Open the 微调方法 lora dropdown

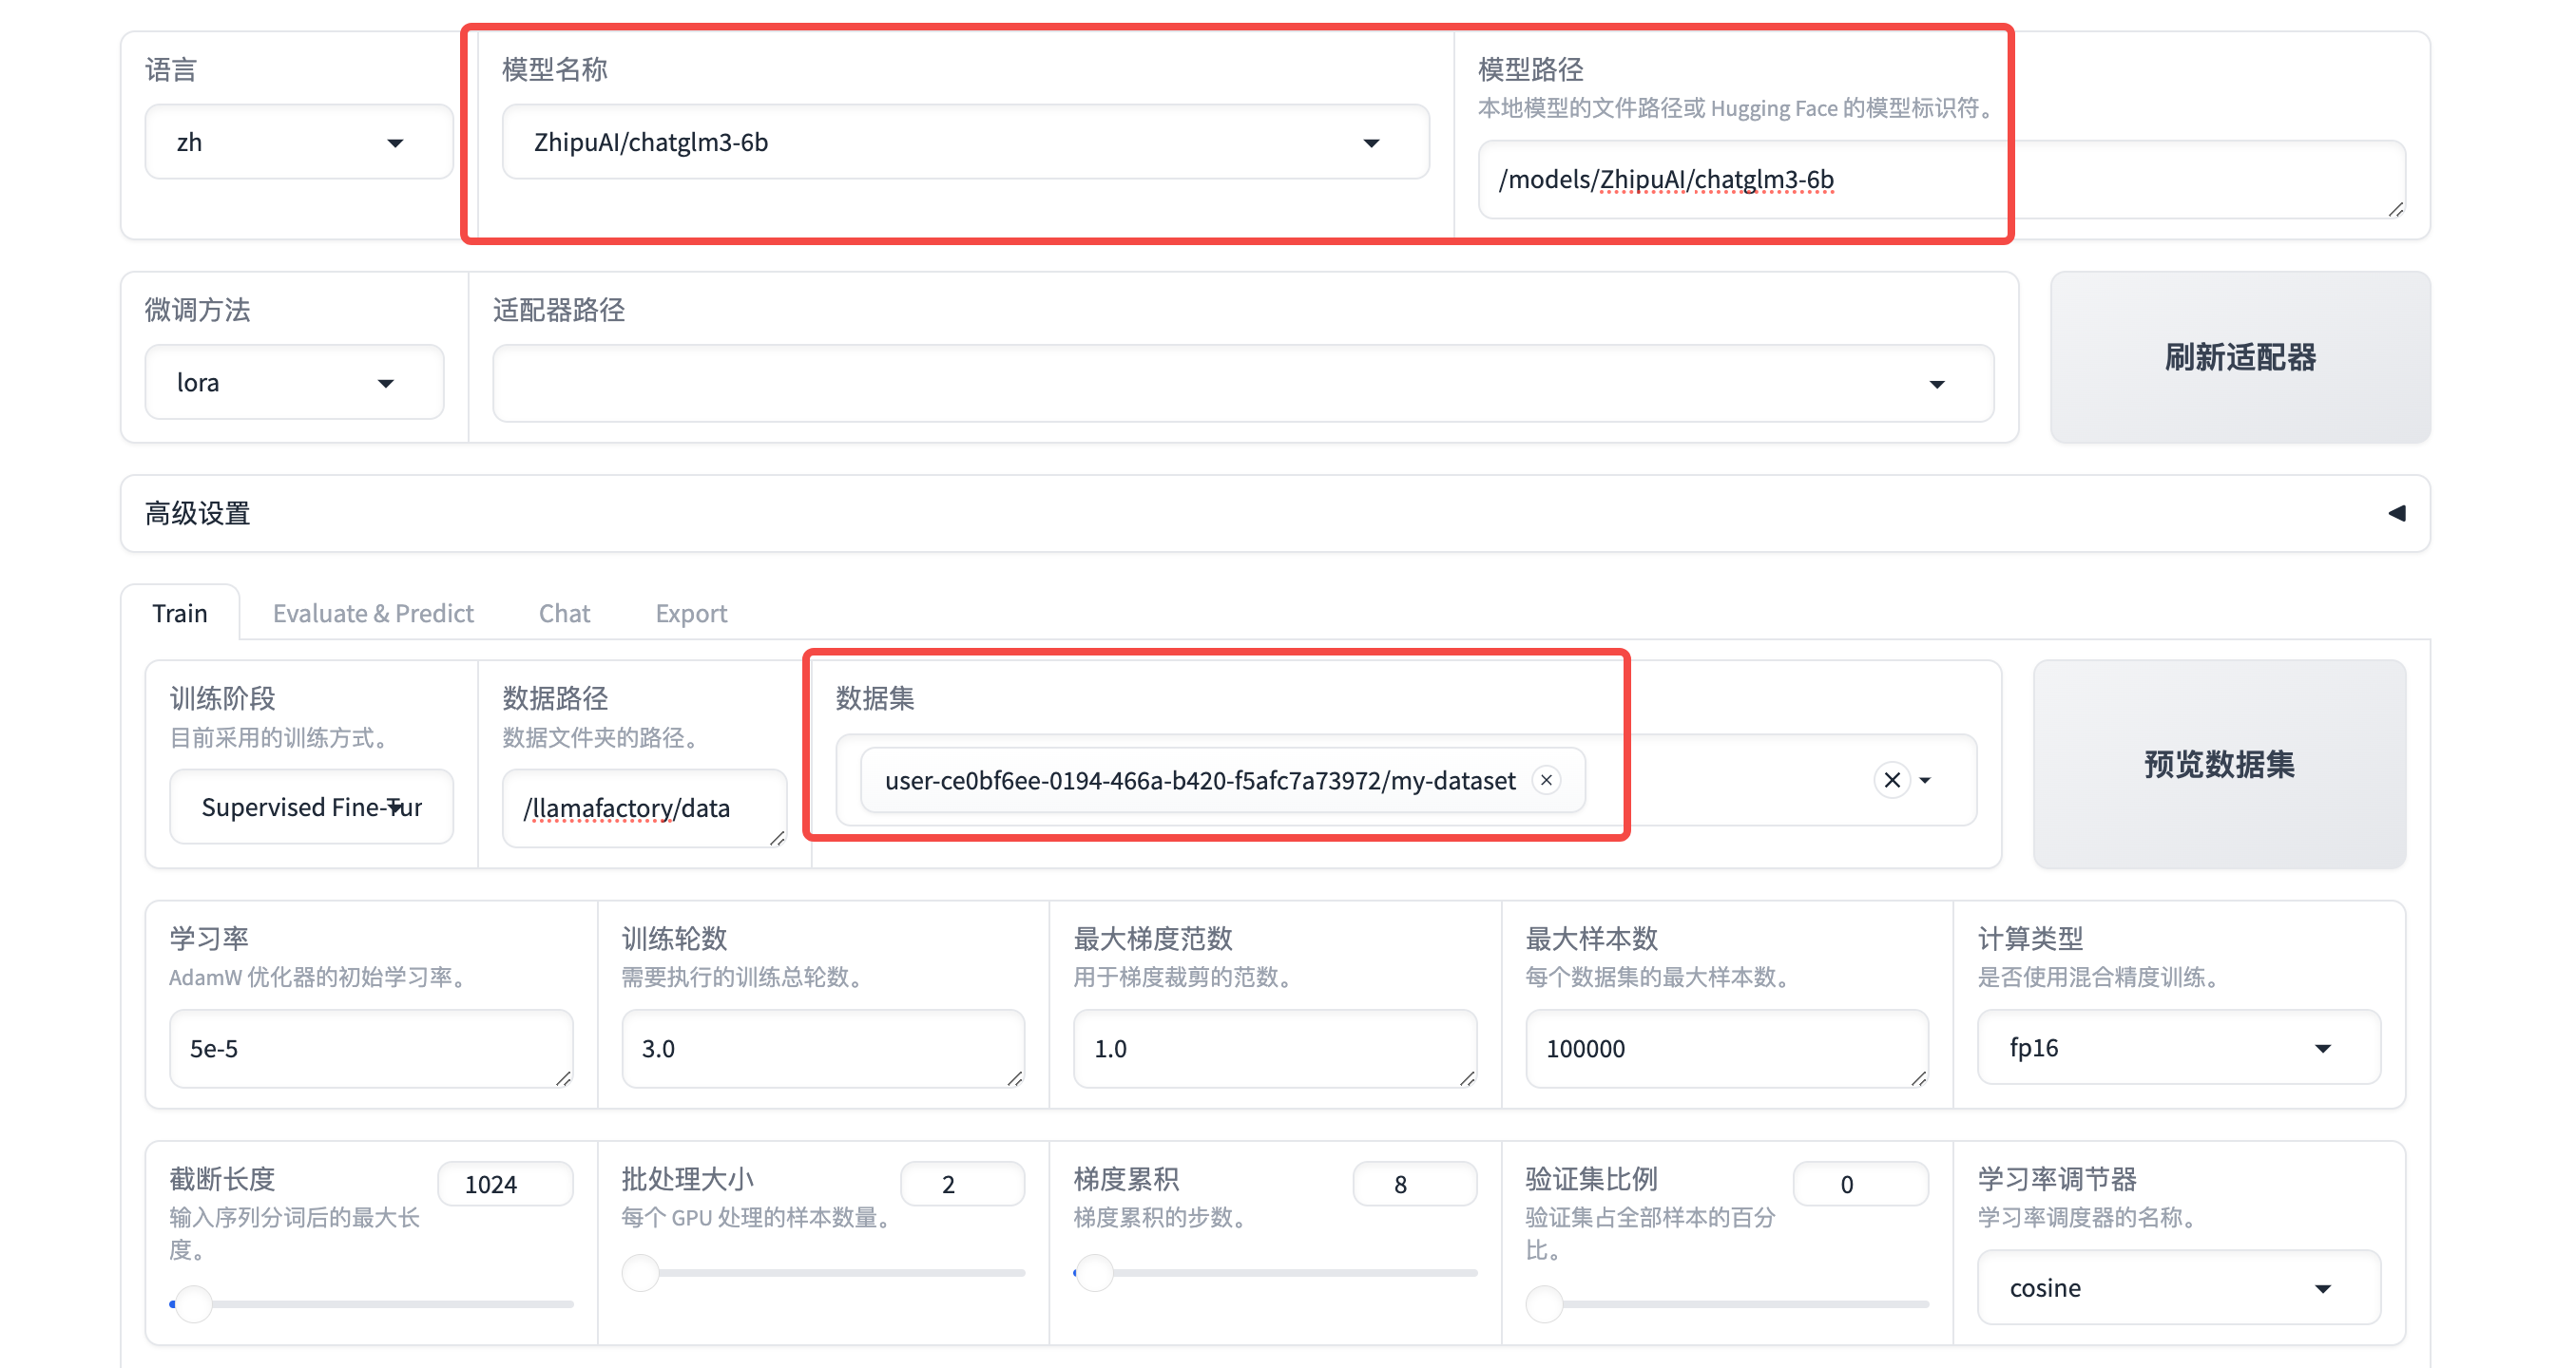(x=294, y=382)
